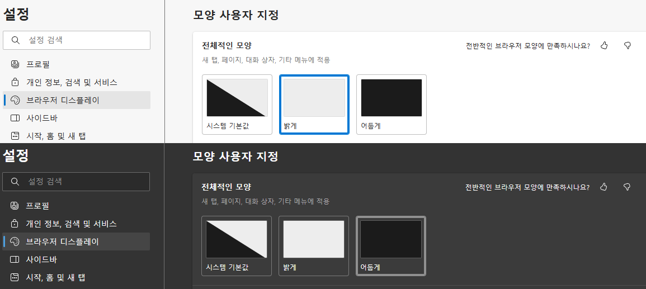
Task: Select 브라우저 디스플레이 palette icon in dark-theme sidebar
Action: click(15, 241)
